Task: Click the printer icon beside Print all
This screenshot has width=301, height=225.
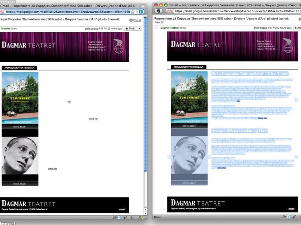Action: tap(131, 20)
